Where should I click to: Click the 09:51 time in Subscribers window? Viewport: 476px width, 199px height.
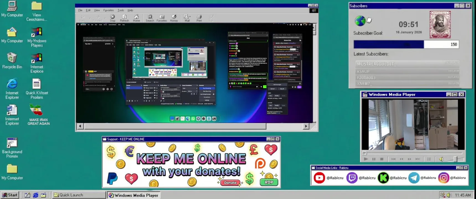pyautogui.click(x=408, y=24)
